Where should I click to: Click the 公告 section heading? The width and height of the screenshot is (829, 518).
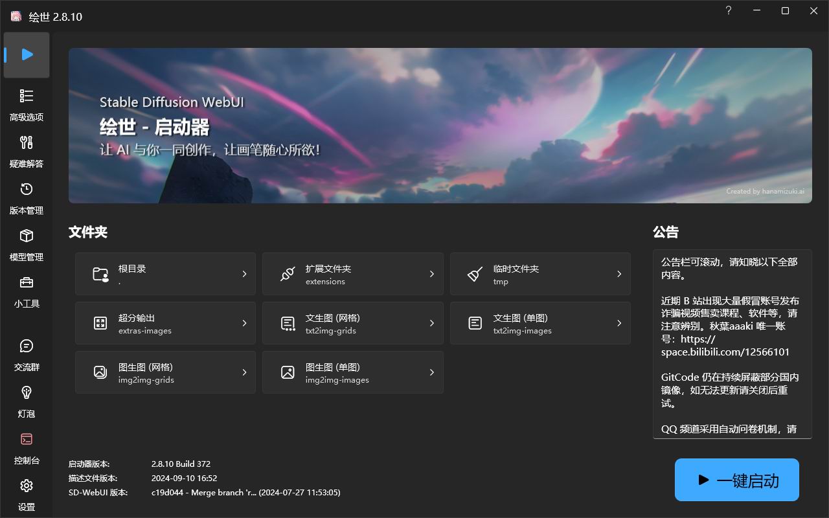(x=666, y=232)
